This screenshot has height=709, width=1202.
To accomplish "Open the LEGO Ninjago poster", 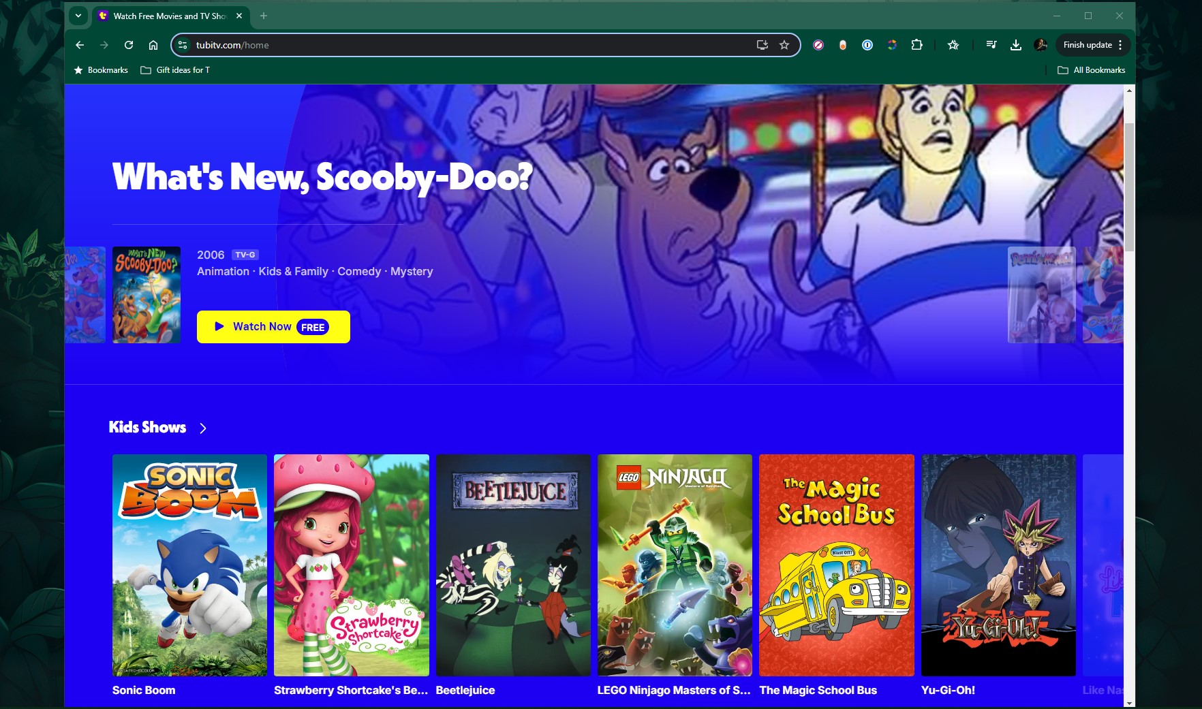I will (x=675, y=565).
